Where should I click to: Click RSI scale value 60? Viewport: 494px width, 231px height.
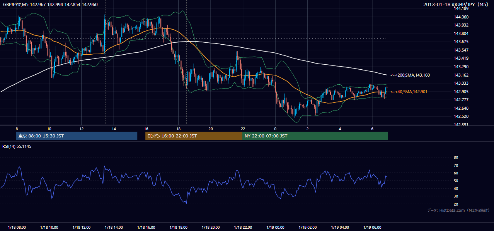456,173
